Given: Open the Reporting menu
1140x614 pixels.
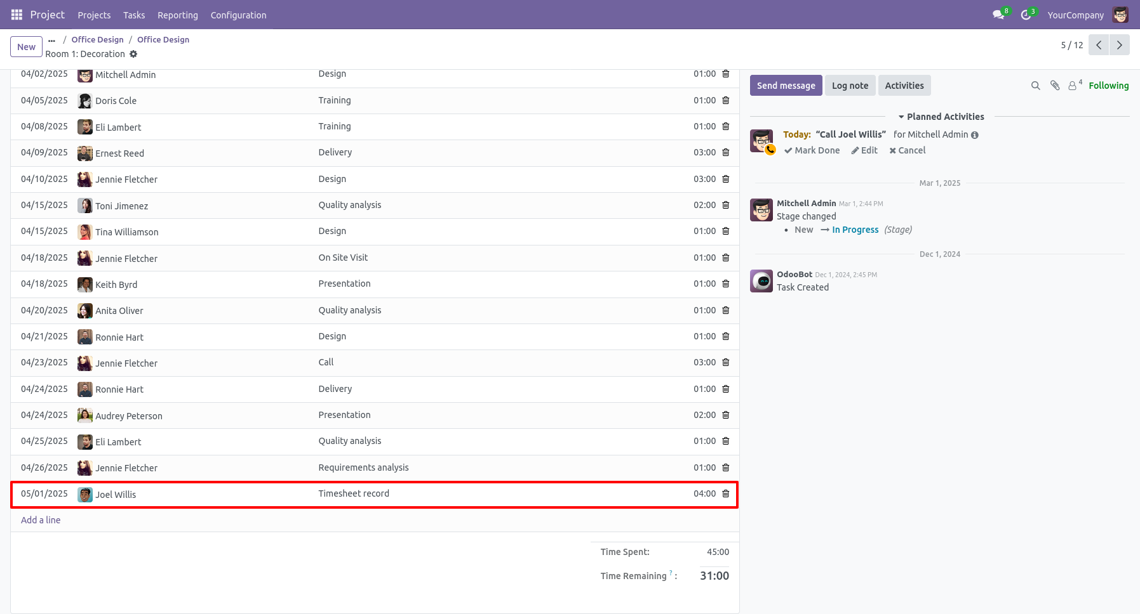Looking at the screenshot, I should [178, 15].
